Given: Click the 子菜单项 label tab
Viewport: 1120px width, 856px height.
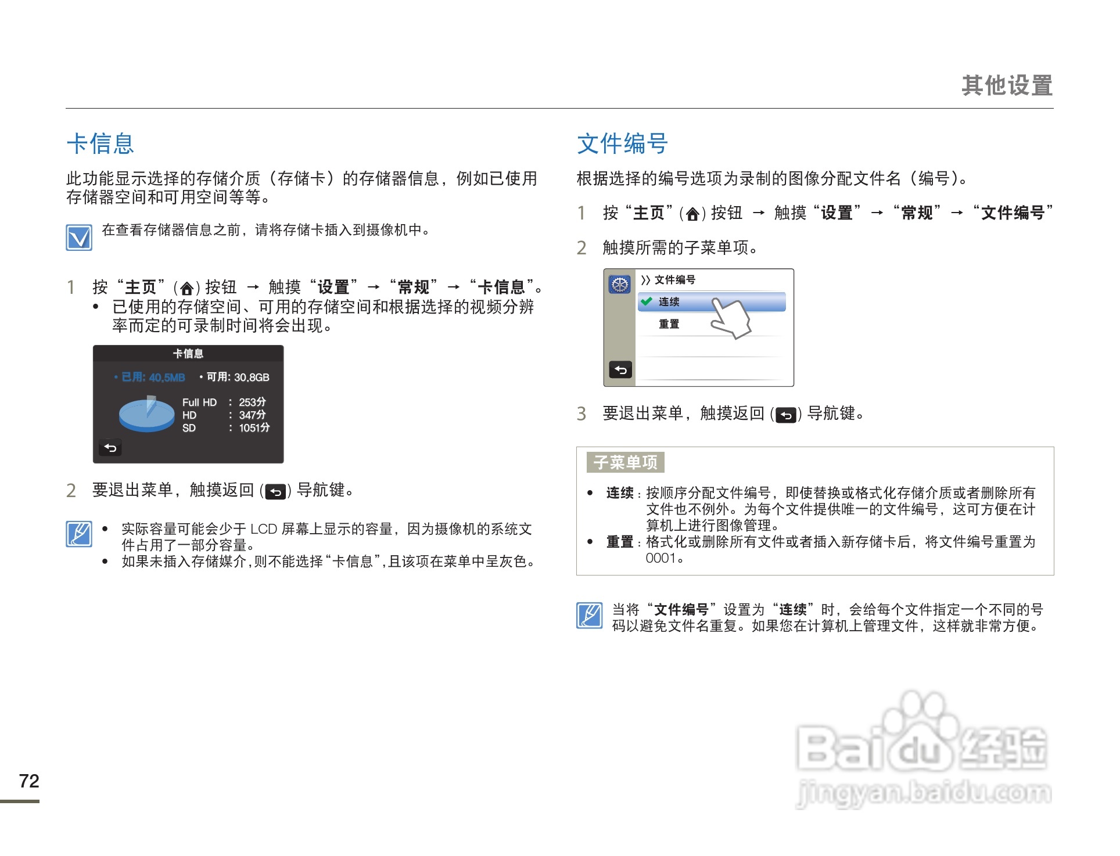Looking at the screenshot, I should (x=625, y=462).
